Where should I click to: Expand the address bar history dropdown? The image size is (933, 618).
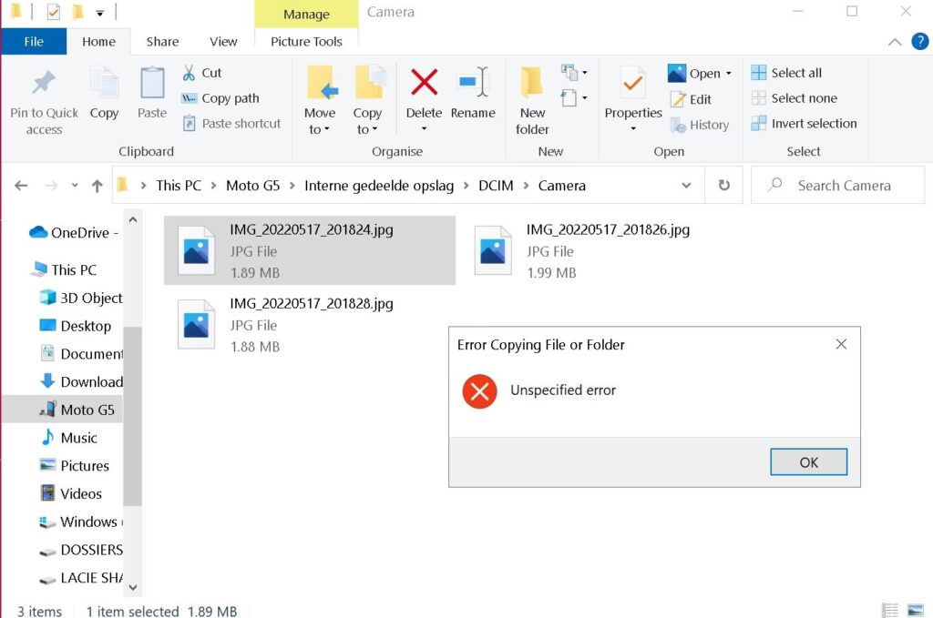pos(686,186)
